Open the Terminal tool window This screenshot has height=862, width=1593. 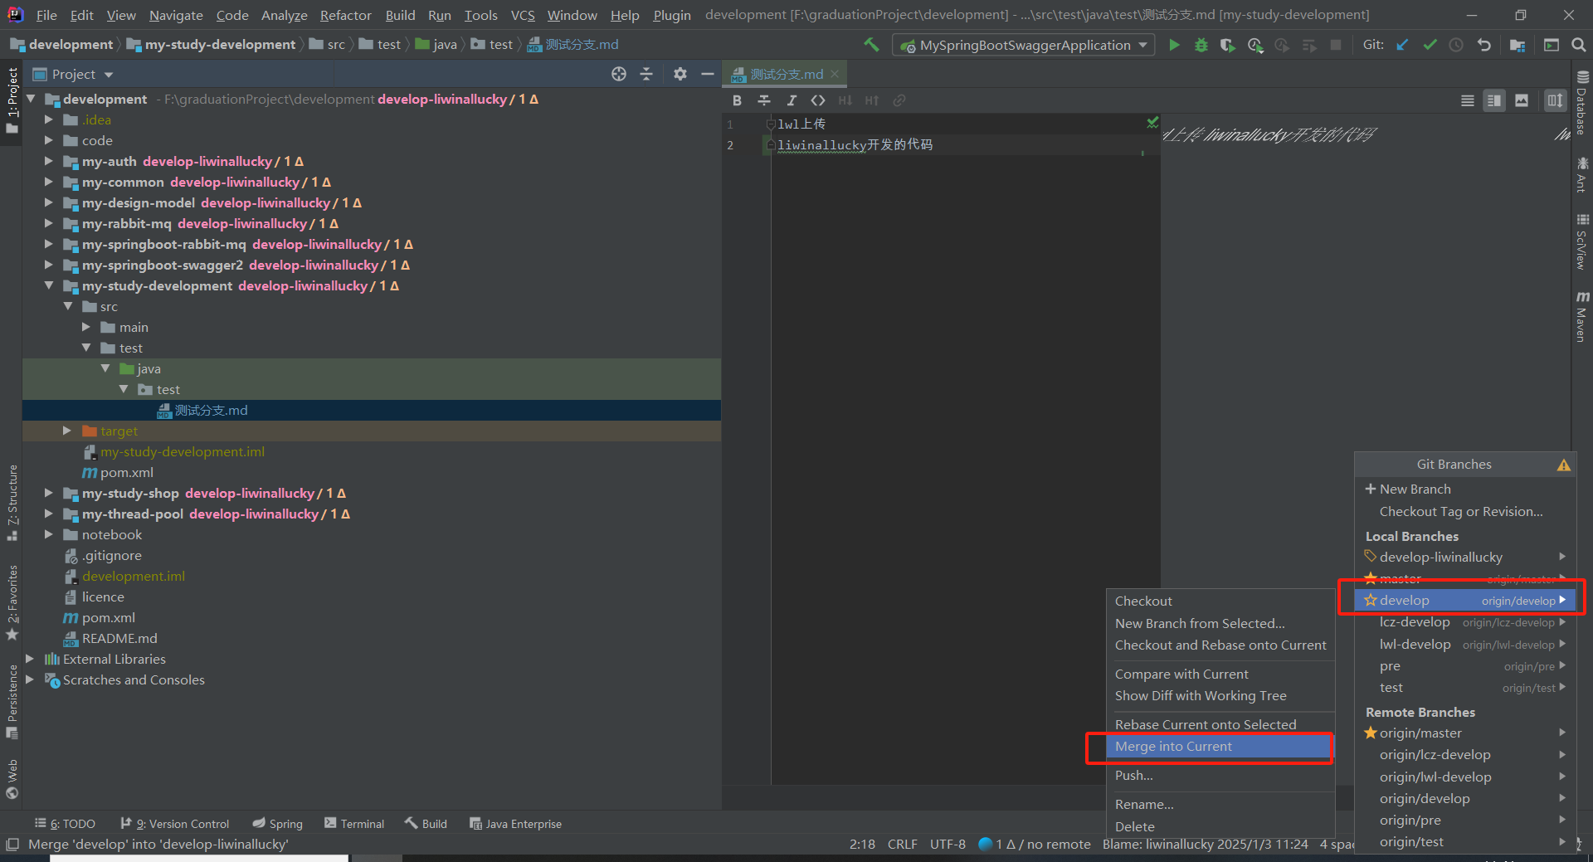point(354,824)
